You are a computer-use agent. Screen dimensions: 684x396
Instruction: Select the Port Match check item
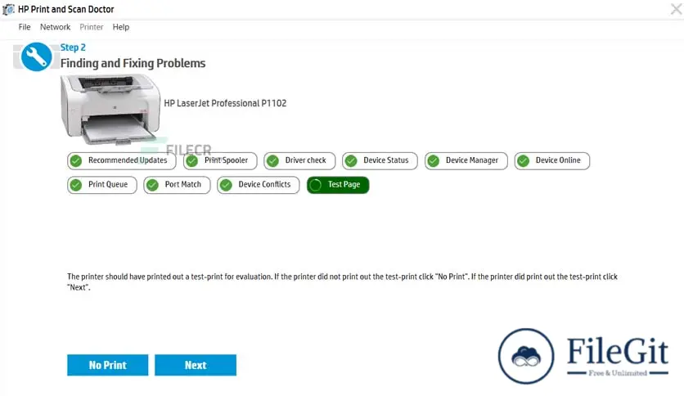[177, 185]
